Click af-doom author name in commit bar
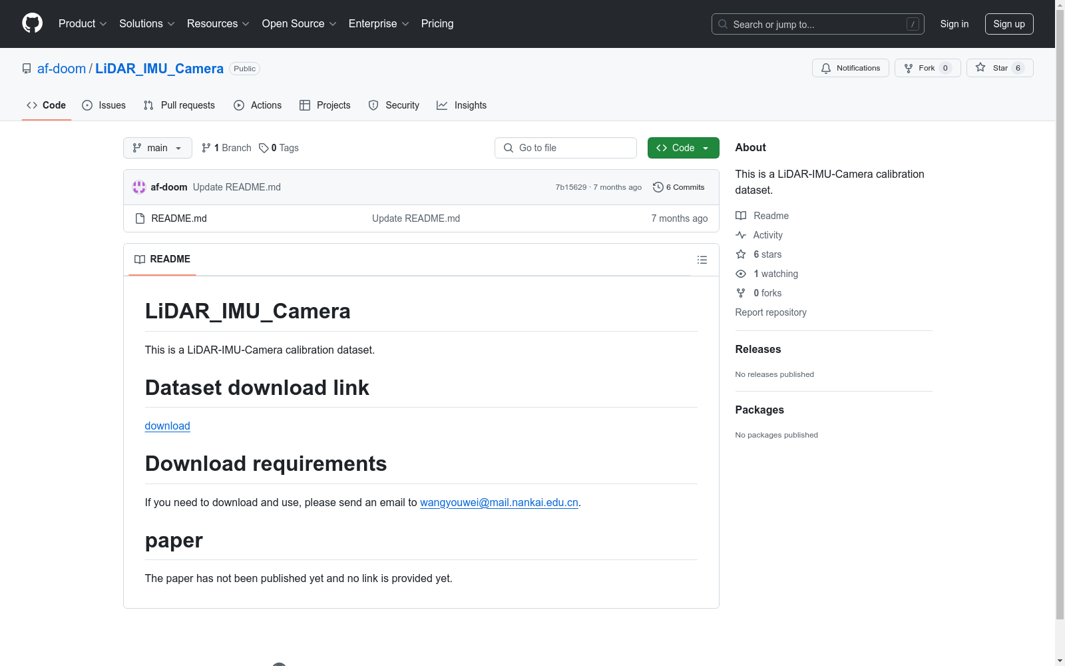Screen dimensions: 1065x666 click(169, 187)
